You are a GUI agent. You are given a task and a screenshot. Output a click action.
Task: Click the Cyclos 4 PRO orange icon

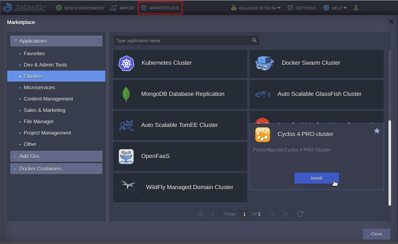263,135
